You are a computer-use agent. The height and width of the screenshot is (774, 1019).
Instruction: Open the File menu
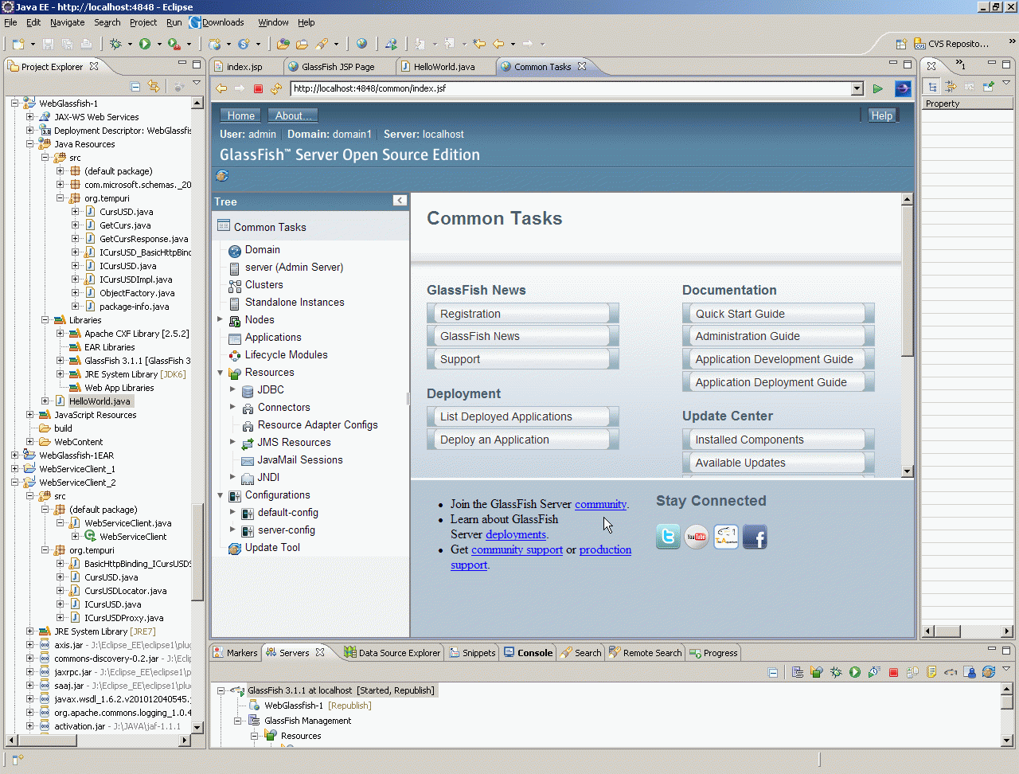[10, 22]
